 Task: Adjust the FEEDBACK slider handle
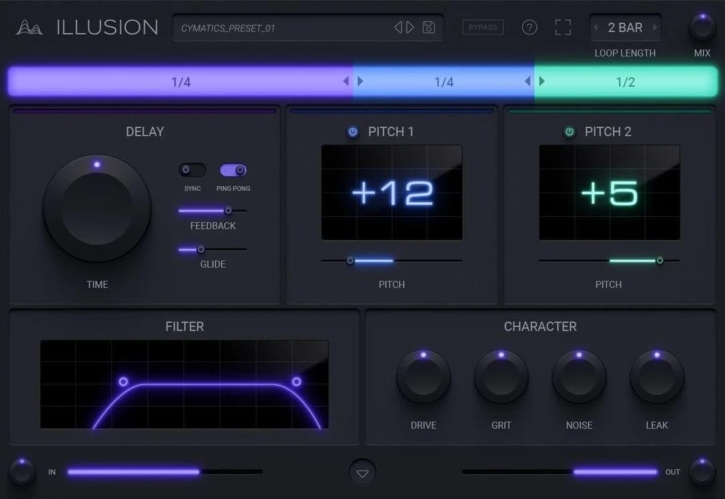pyautogui.click(x=228, y=210)
